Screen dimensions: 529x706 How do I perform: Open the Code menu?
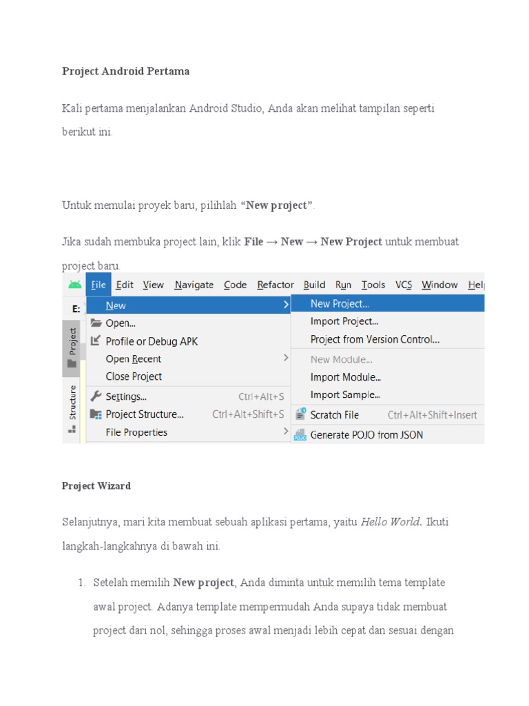coord(236,285)
